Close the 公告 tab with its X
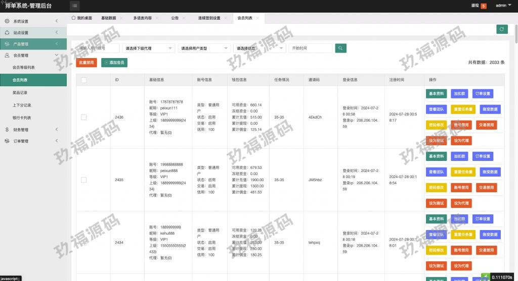 tap(184, 18)
